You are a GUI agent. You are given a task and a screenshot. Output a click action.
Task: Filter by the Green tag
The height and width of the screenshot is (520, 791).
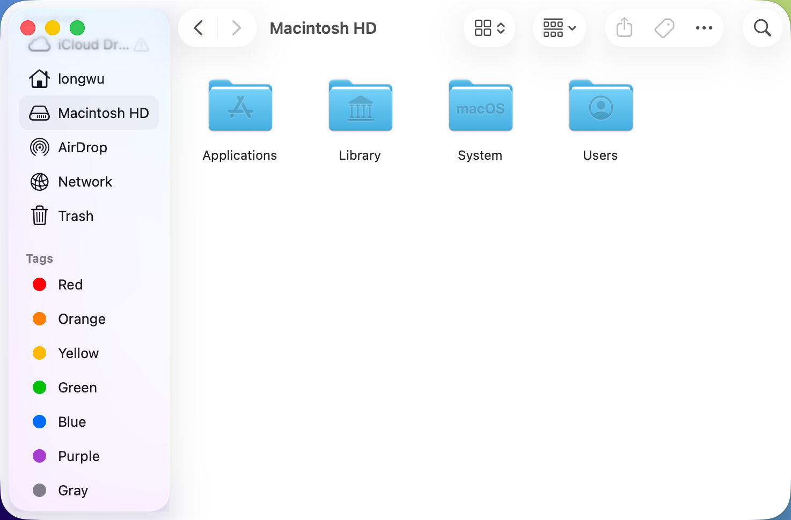(89, 388)
